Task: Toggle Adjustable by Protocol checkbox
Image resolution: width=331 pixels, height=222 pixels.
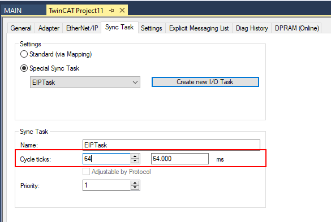Action: [86, 172]
